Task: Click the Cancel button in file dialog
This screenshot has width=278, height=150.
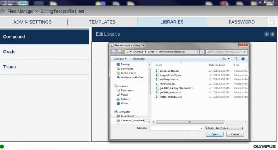Action: (x=235, y=134)
